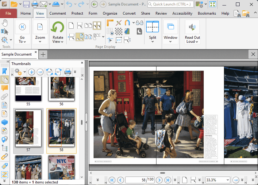The image size is (258, 185).
Task: Open the Attachments paperclip pane
Action: coord(5,97)
